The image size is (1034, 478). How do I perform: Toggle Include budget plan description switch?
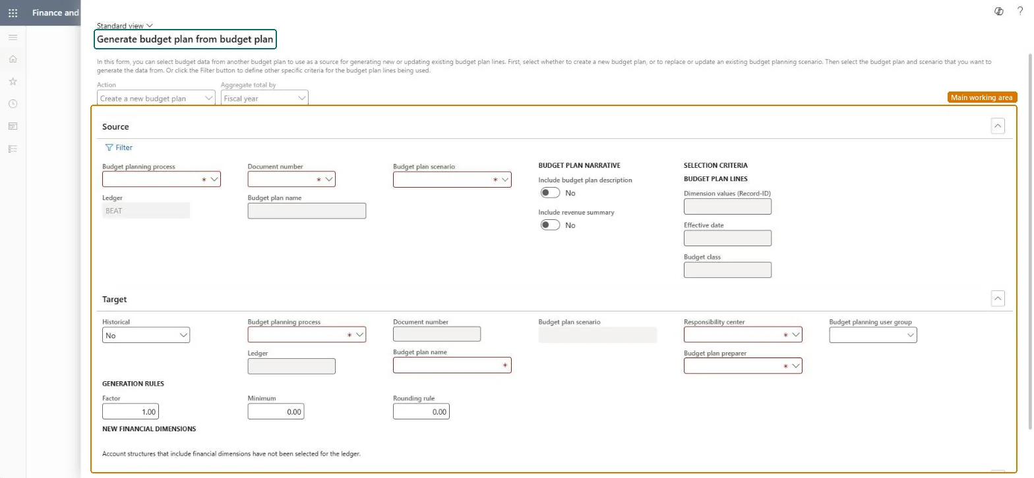pos(550,193)
